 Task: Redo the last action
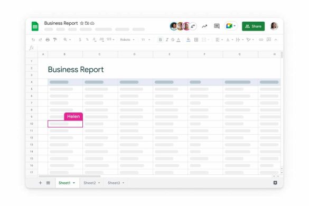[40, 40]
